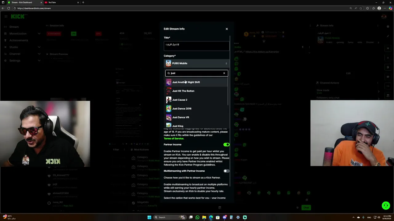Open WhatsApp from the taskbar
394x221 pixels.
(x=197, y=217)
